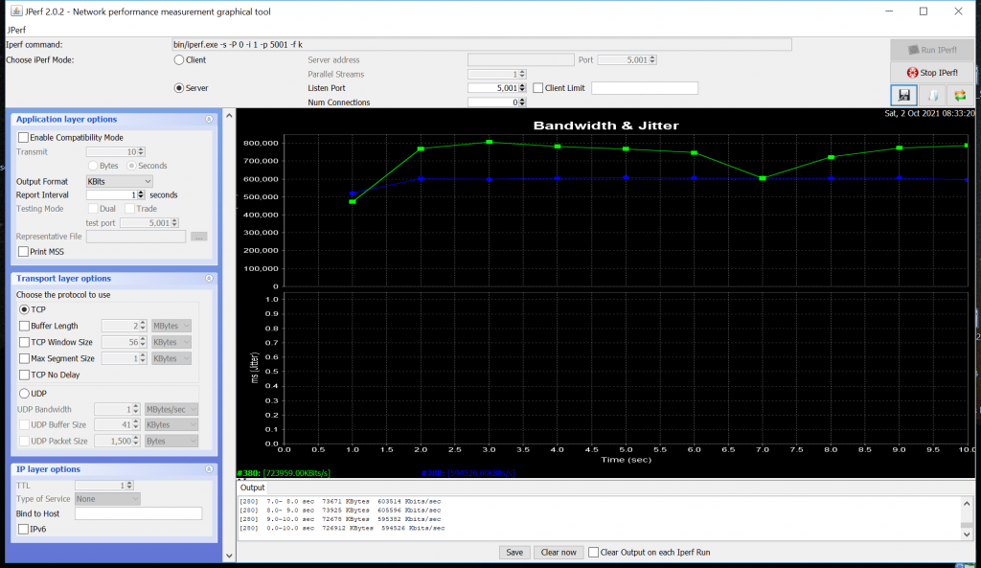Toggle Clear Output on each Iperf Run
The width and height of the screenshot is (981, 568).
[593, 553]
